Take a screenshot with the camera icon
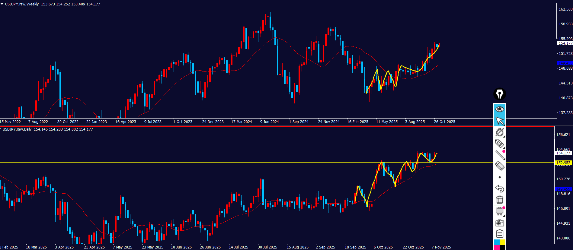The height and width of the screenshot is (250, 573). point(499,223)
